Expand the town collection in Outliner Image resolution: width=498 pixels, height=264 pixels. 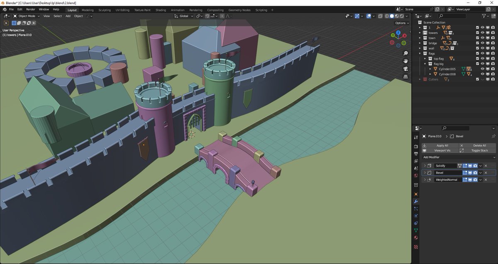(x=420, y=38)
